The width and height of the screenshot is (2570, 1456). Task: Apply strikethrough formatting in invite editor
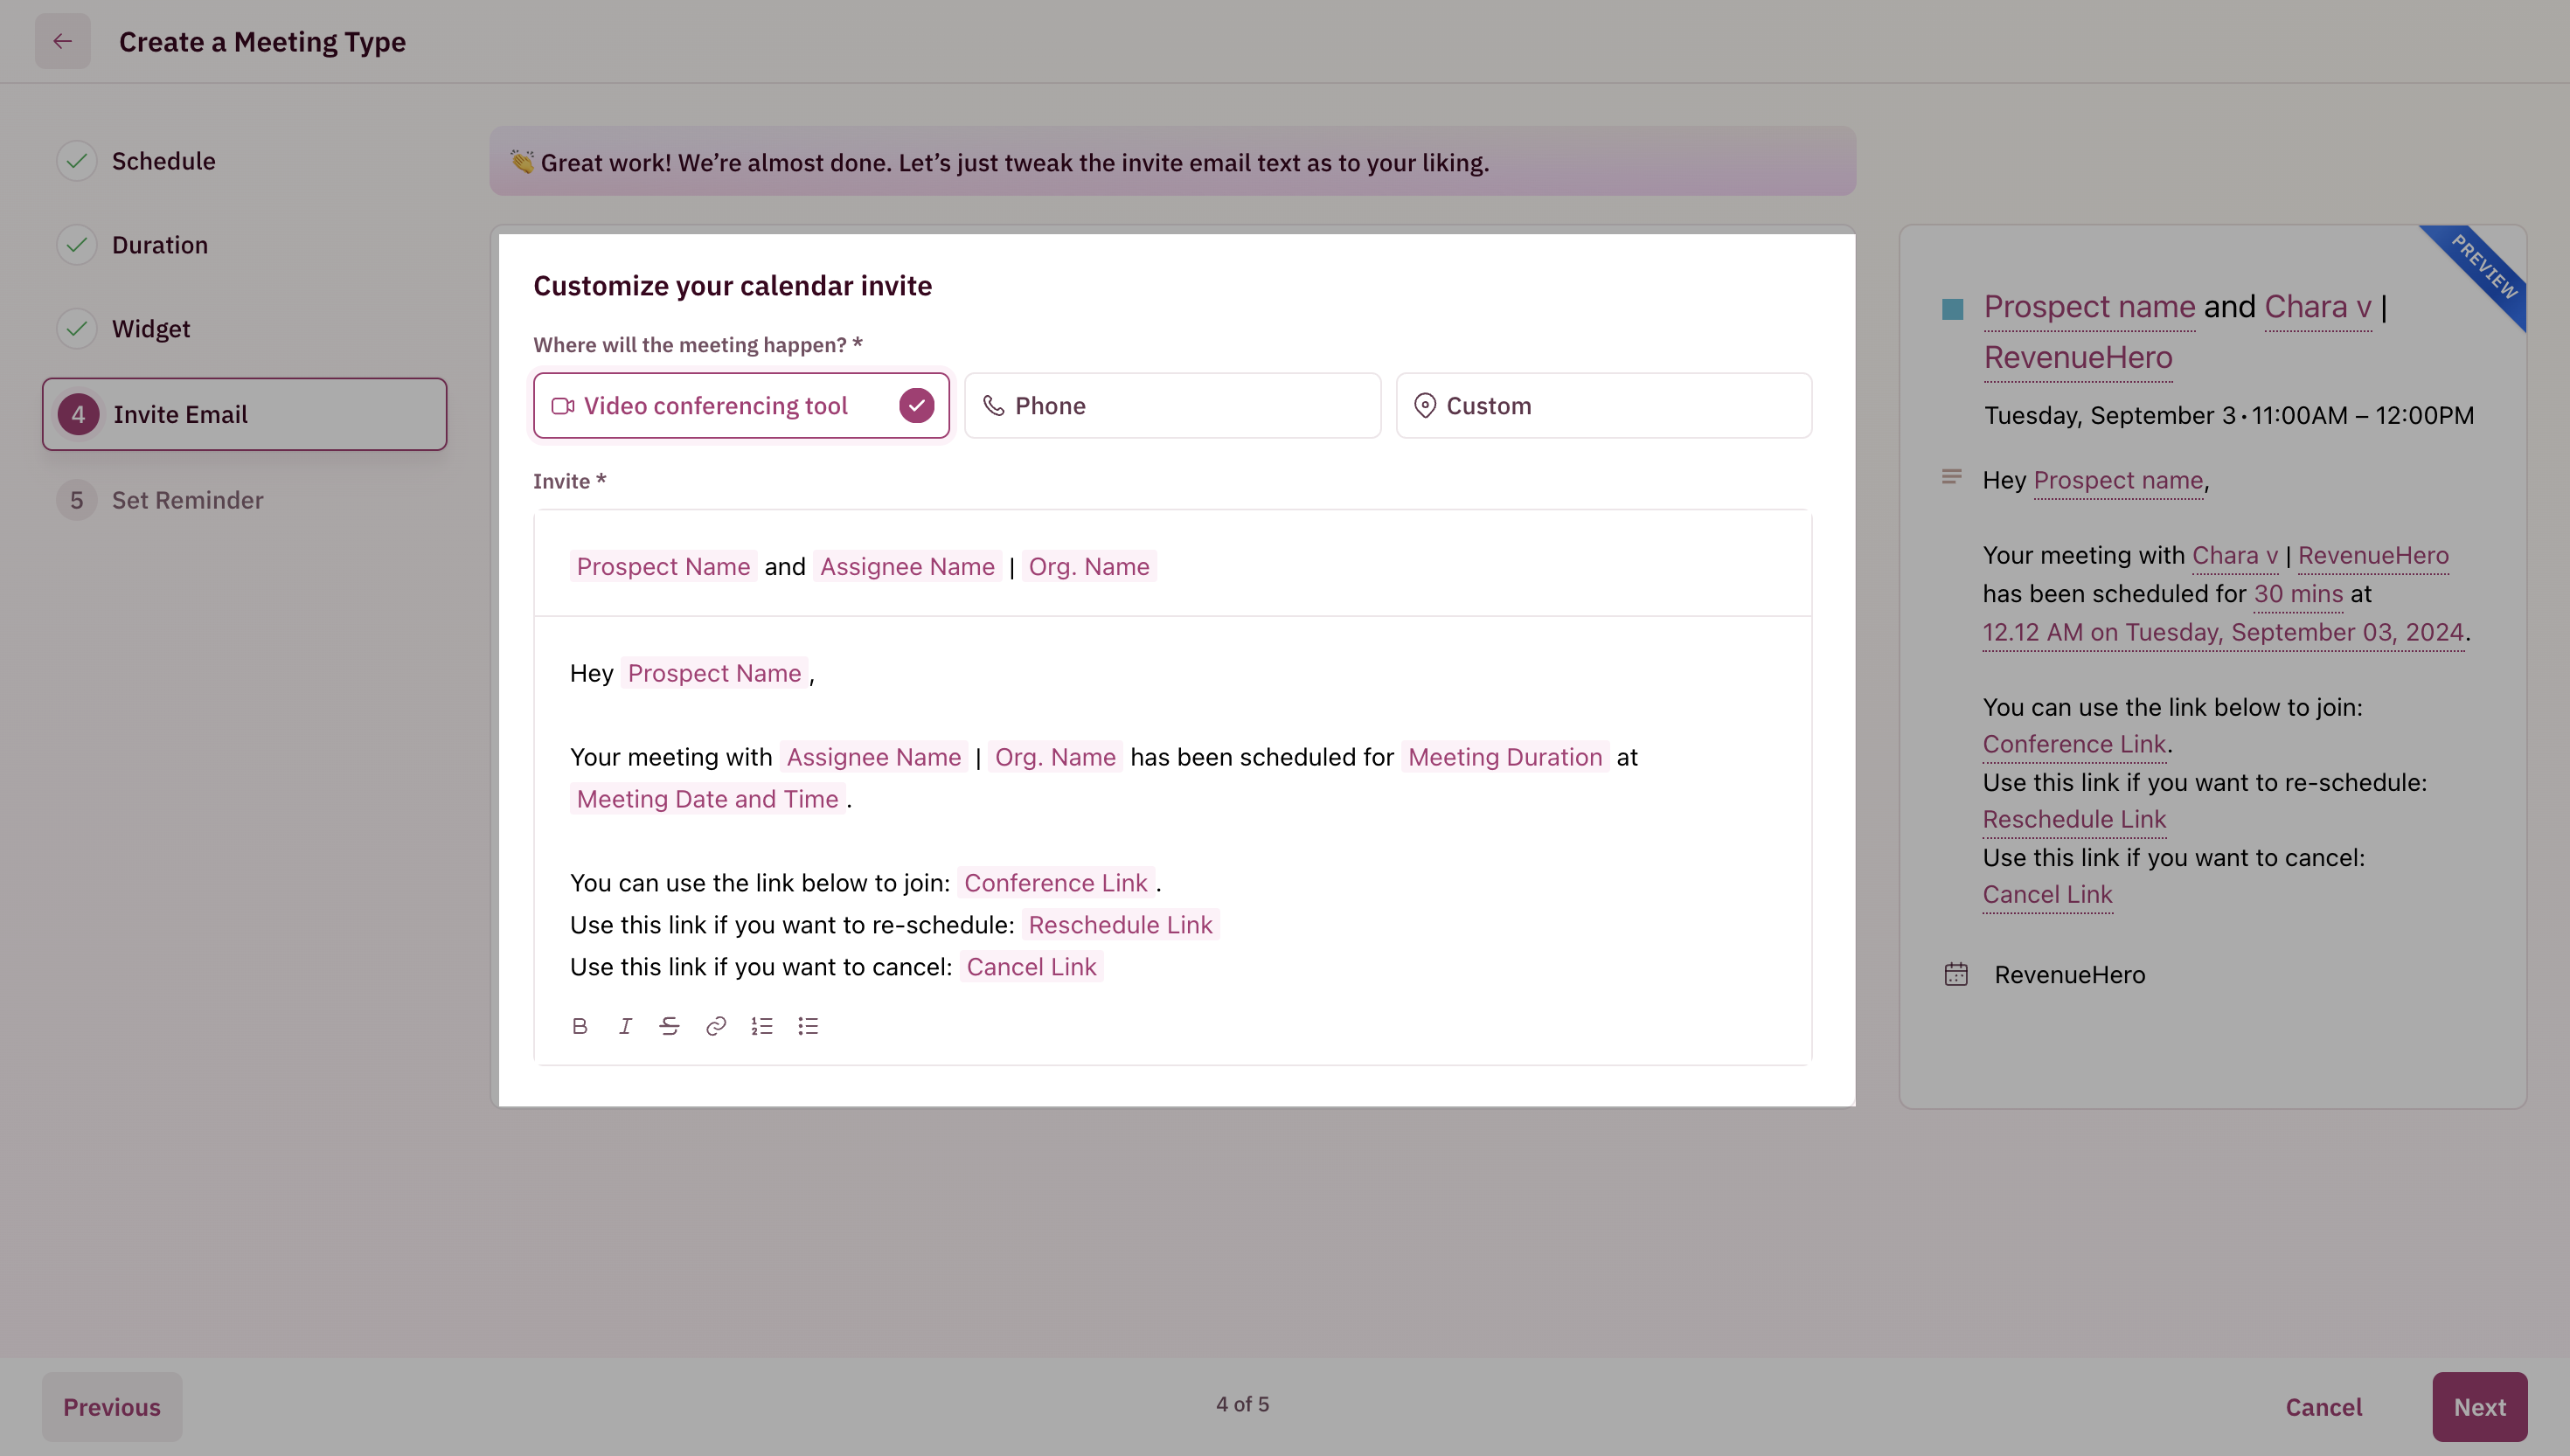pos(670,1025)
